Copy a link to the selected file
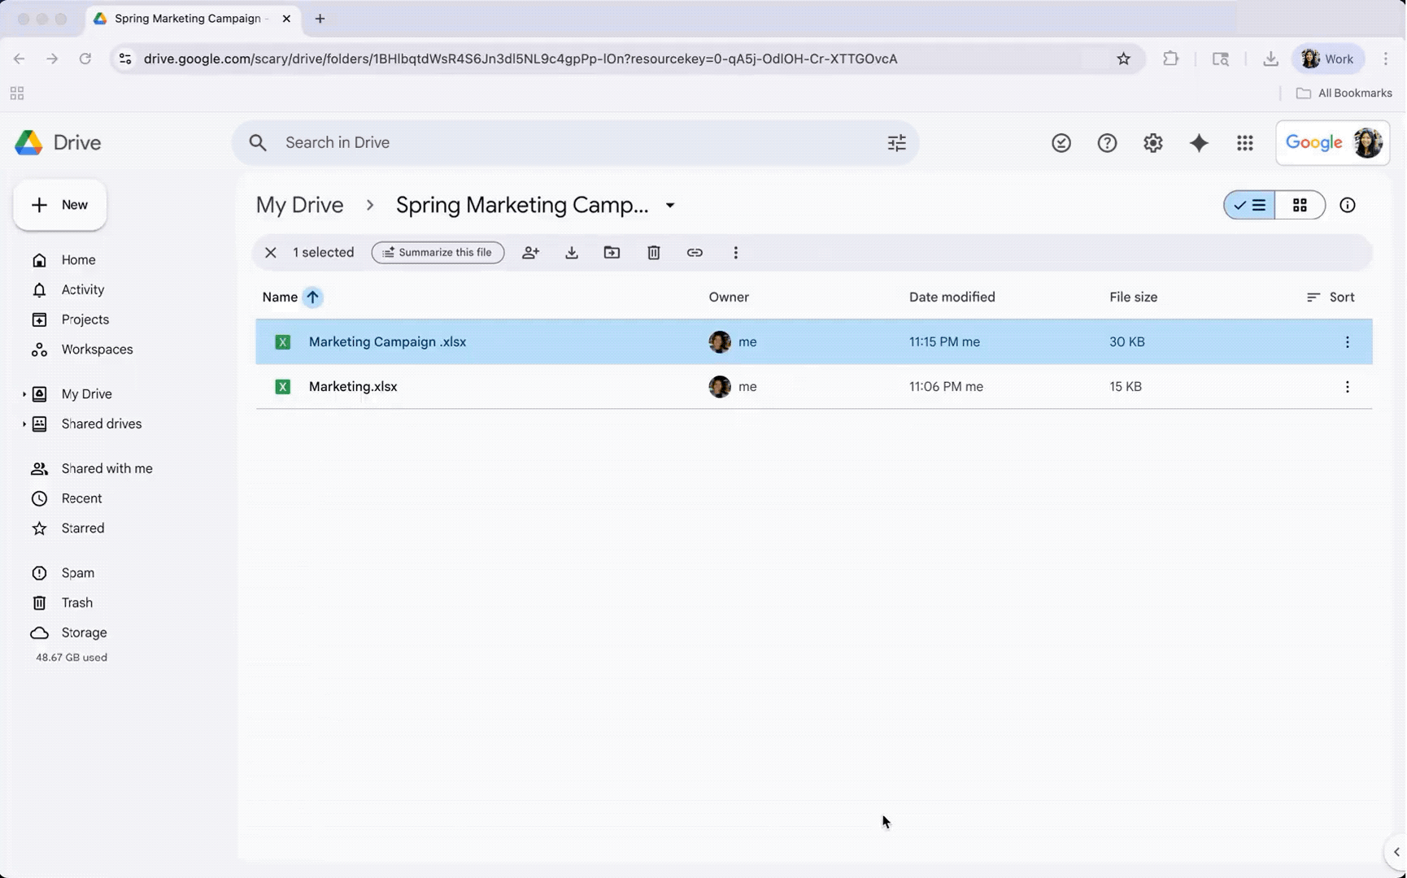1407x878 pixels. (695, 252)
